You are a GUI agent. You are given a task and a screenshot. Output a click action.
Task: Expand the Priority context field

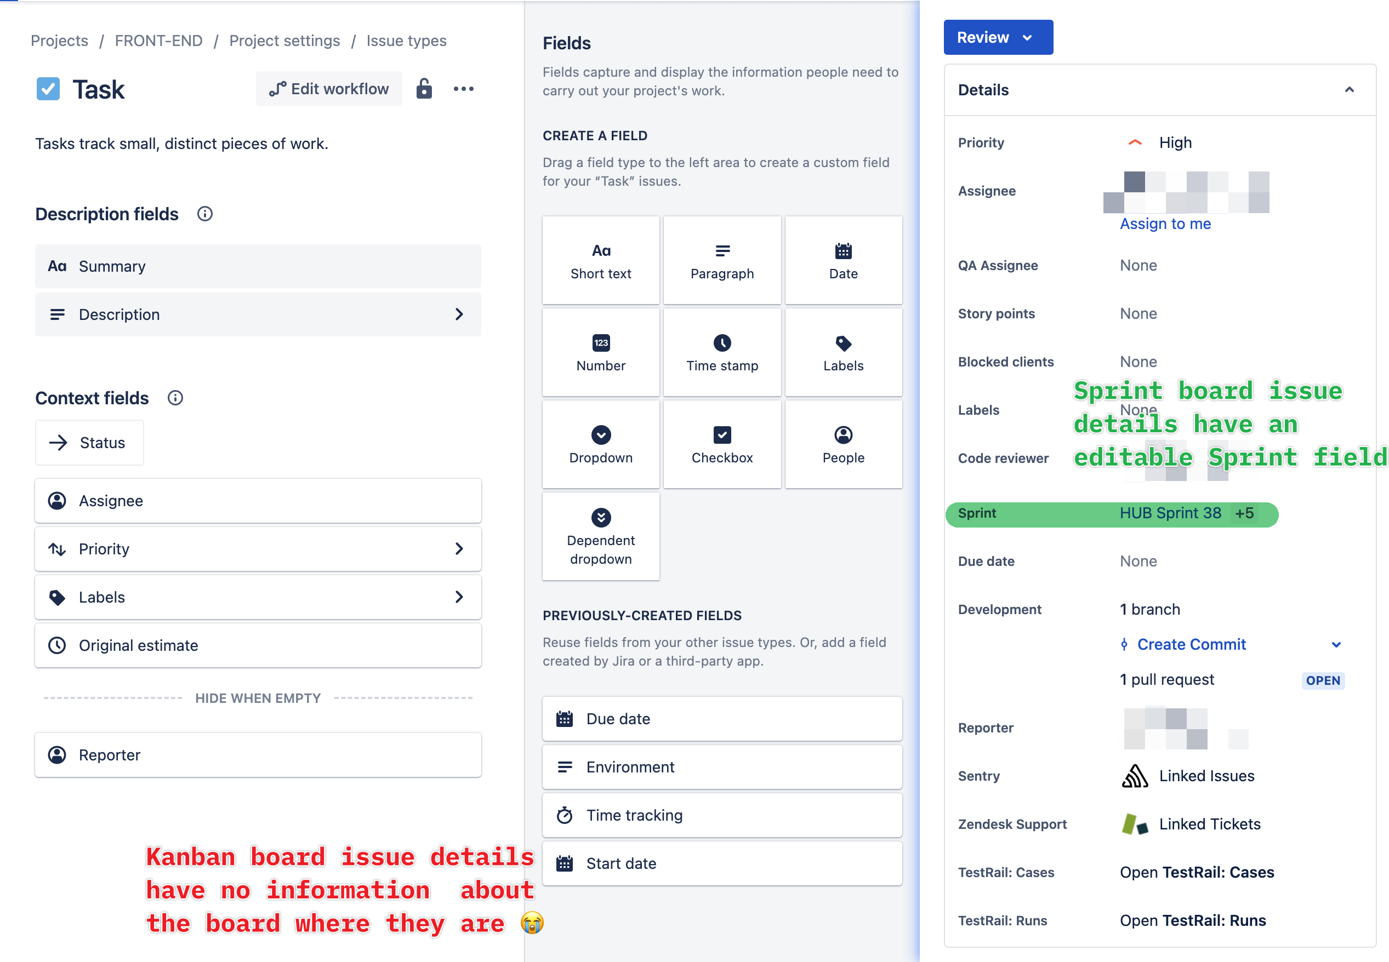pyautogui.click(x=459, y=549)
